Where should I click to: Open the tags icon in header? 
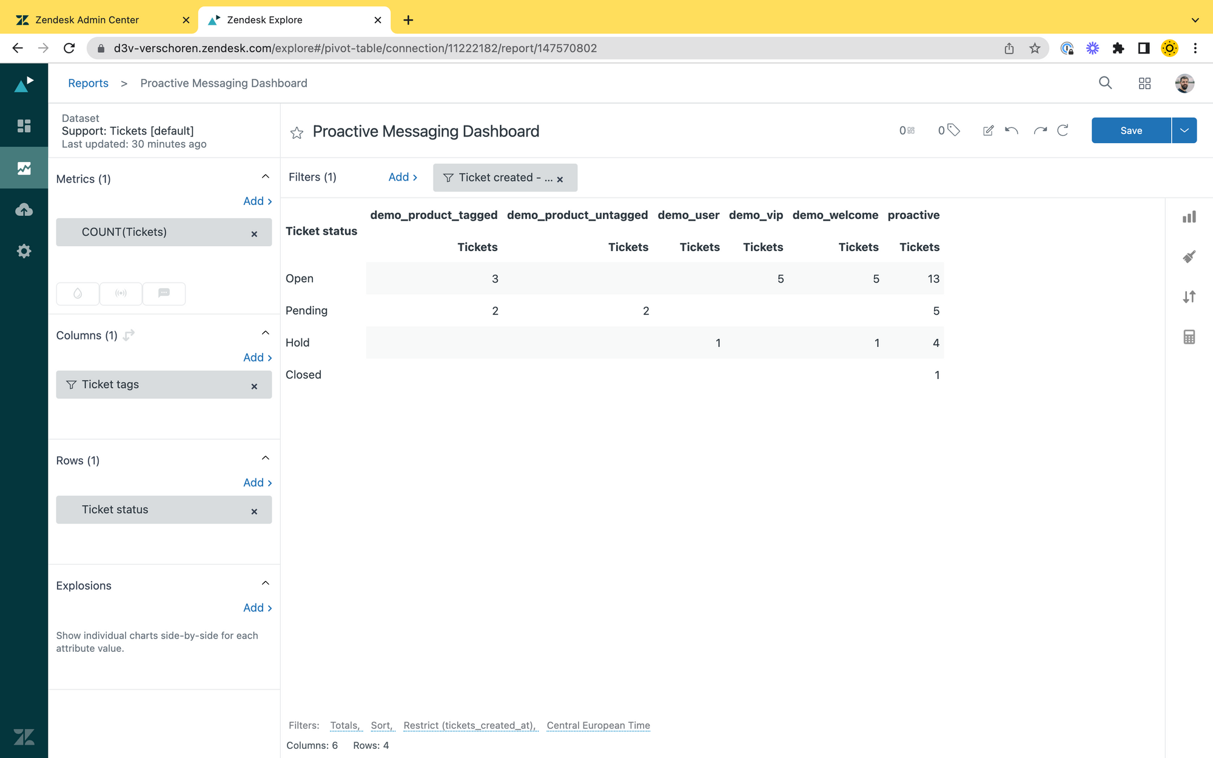[x=953, y=130]
